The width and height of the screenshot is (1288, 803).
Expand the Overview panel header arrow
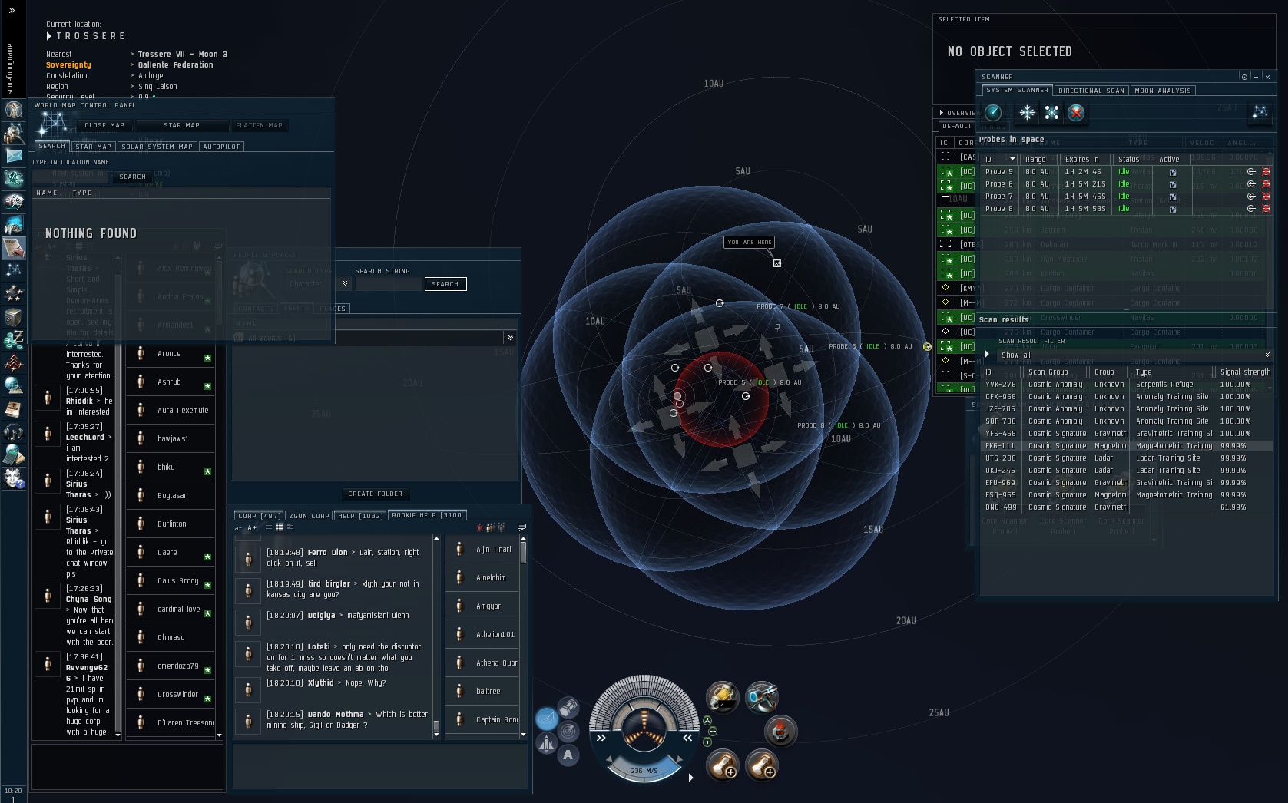pyautogui.click(x=942, y=113)
